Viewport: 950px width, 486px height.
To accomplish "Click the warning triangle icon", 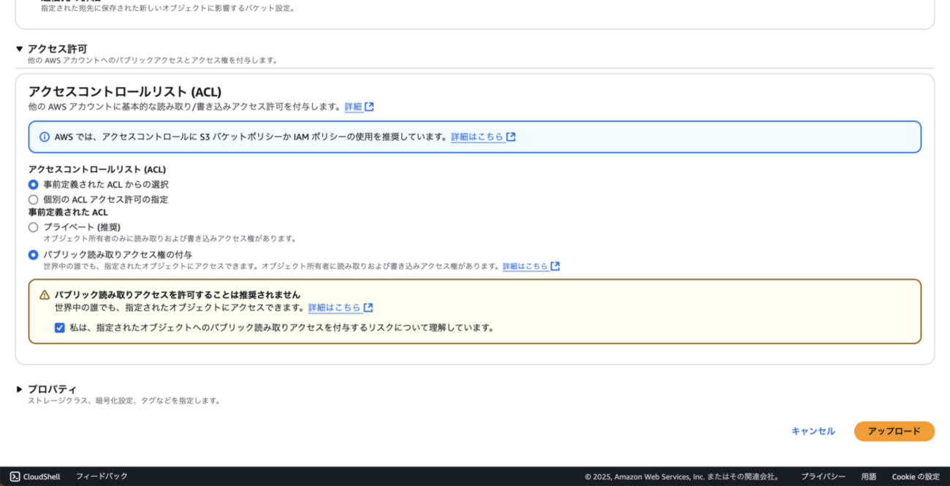I will [x=45, y=295].
